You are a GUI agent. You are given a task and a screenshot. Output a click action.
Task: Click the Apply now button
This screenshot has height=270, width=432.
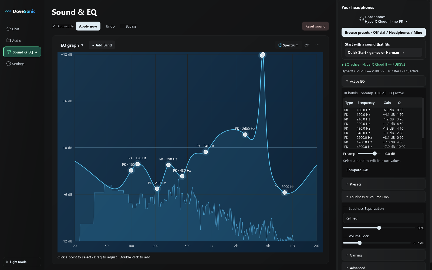click(x=88, y=26)
